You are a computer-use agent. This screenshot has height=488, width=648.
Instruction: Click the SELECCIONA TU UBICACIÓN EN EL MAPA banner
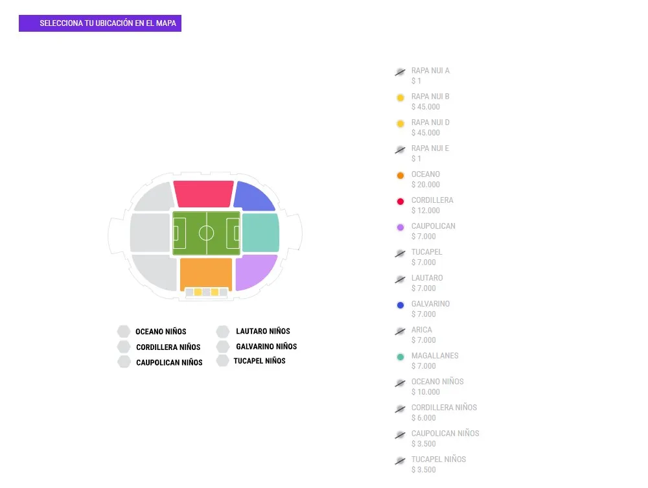tap(100, 23)
